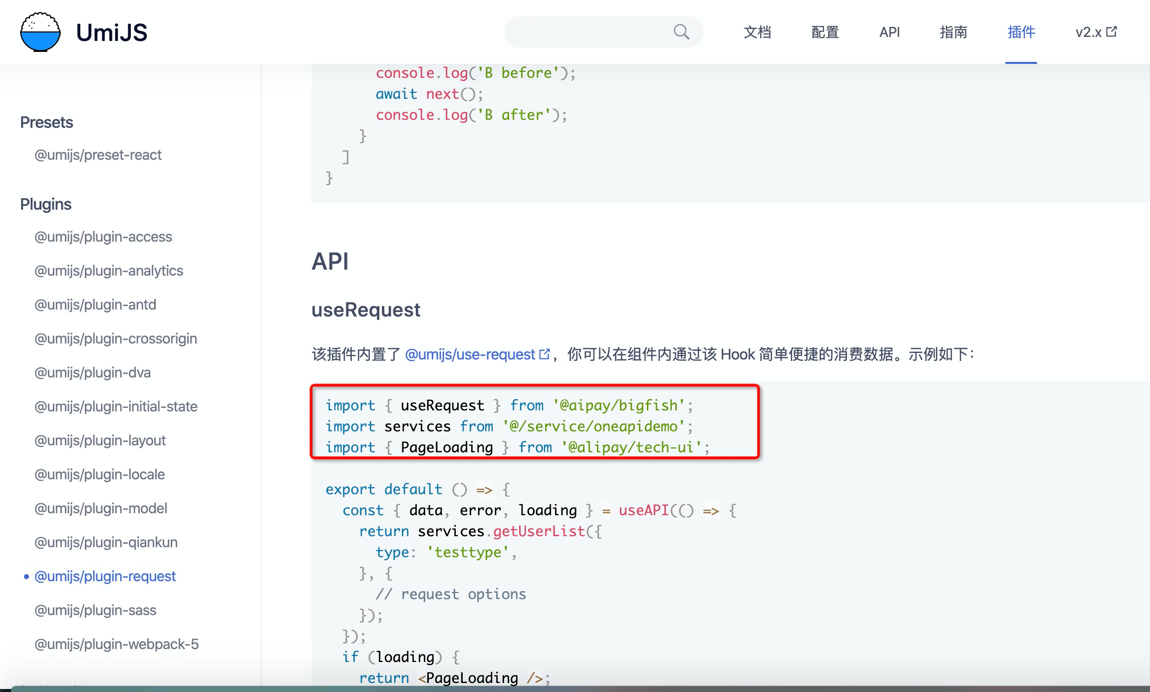The width and height of the screenshot is (1150, 692).
Task: Click the UmiJS rice bowl logo
Action: pos(40,32)
